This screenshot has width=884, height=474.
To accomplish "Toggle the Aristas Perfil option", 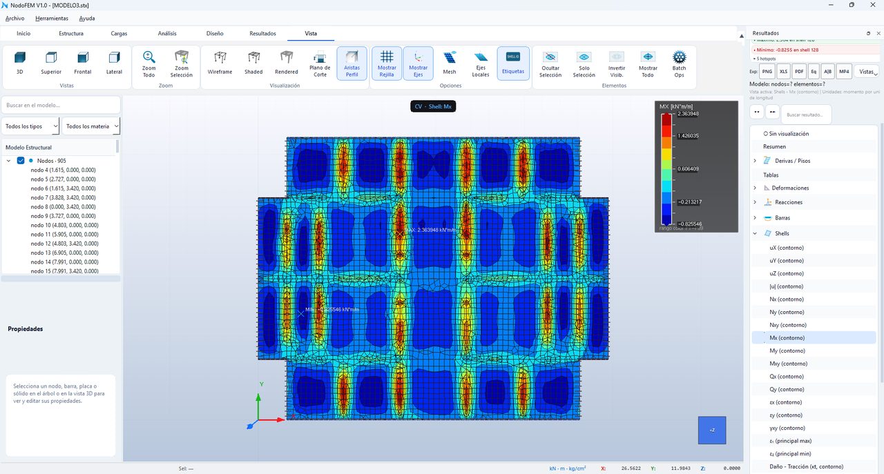I will click(352, 63).
